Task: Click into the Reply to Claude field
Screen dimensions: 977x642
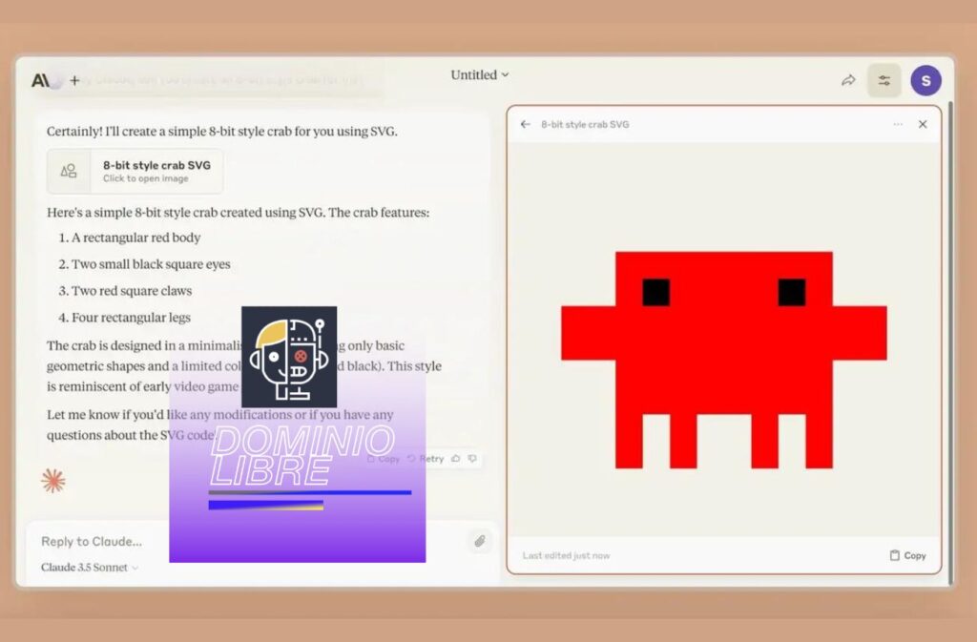Action: (239, 541)
